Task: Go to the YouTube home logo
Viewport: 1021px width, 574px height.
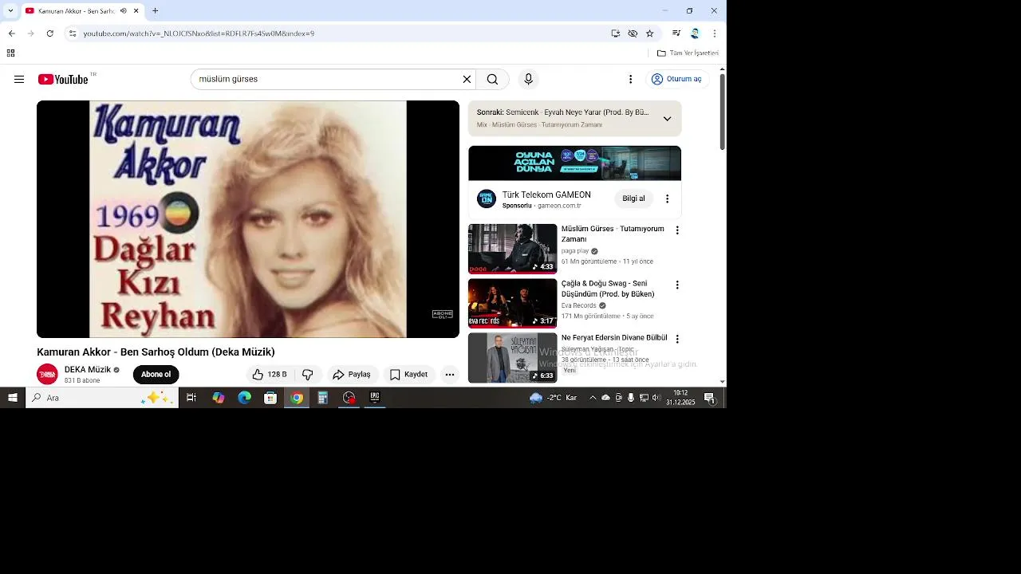Action: tap(63, 79)
